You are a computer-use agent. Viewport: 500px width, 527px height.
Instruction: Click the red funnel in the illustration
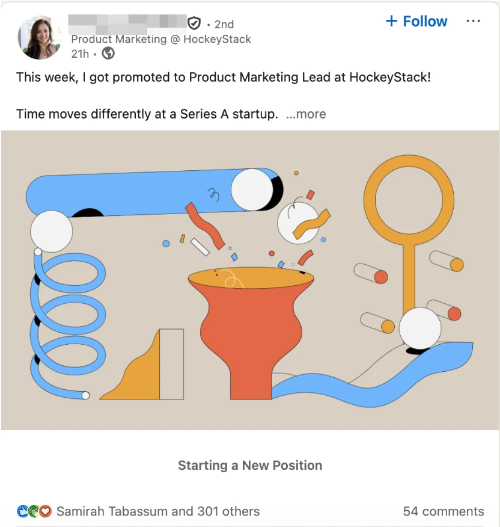[x=251, y=337]
